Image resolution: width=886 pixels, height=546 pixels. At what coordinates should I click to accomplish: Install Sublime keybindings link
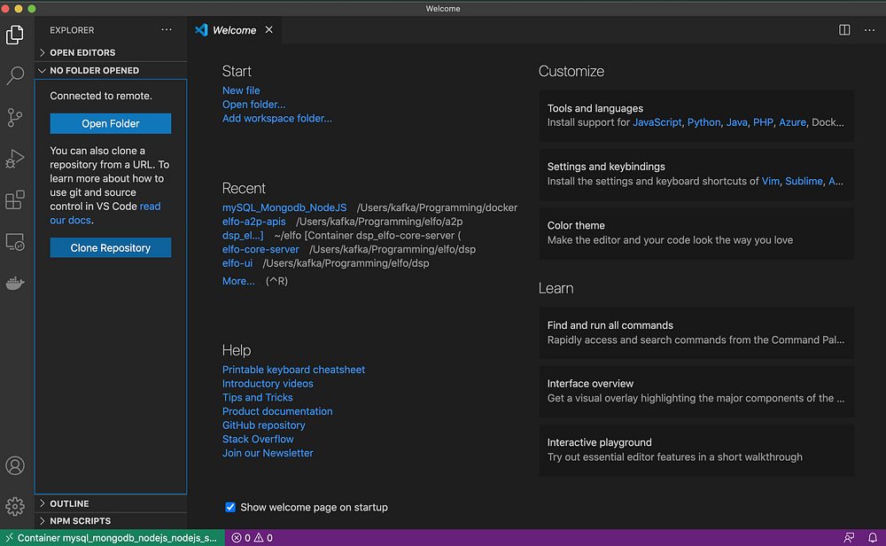804,182
